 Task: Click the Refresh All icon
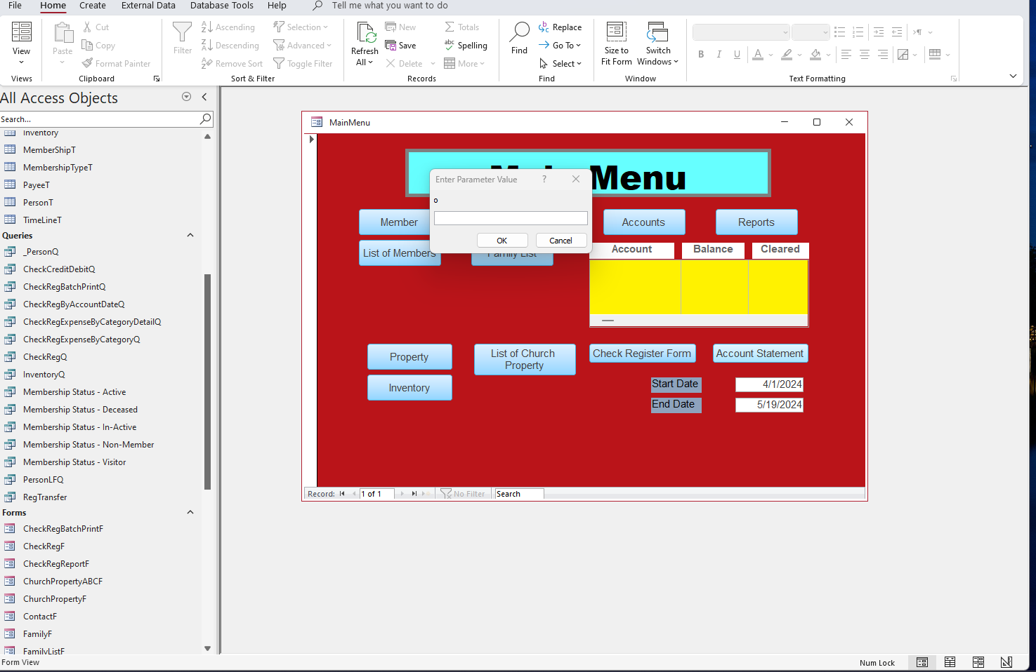coord(365,33)
